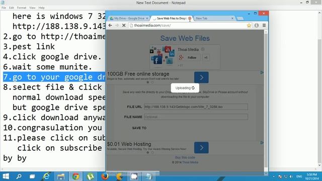Image resolution: width=322 pixels, height=181 pixels.
Task: Click the first carousel dot on the hosting ad
Action: 147,152
